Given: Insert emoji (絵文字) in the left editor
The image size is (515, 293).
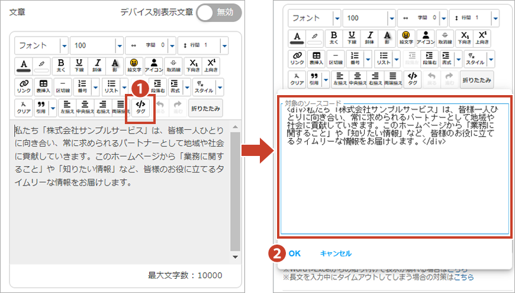Looking at the screenshot, I should pyautogui.click(x=134, y=65).
